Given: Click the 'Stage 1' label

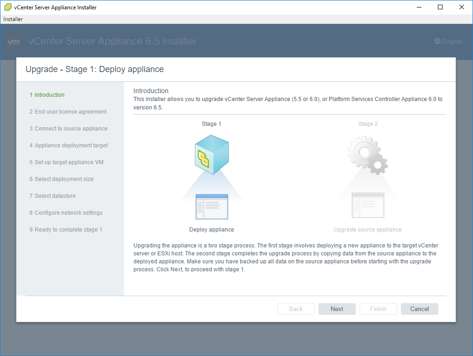Looking at the screenshot, I should point(212,124).
